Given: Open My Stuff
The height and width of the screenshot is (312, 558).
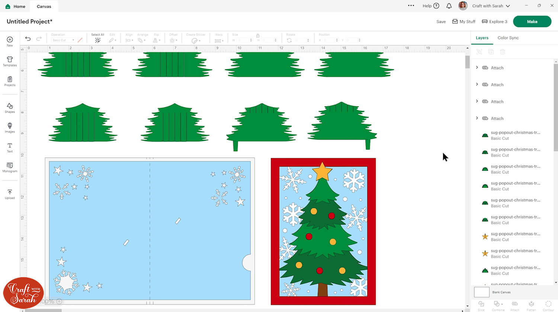Looking at the screenshot, I should [464, 22].
